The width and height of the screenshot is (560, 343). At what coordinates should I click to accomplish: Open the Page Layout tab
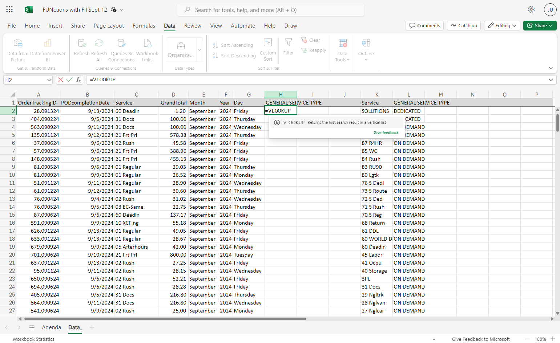(x=109, y=26)
